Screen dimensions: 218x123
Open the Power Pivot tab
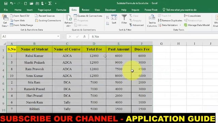tap(151, 10)
